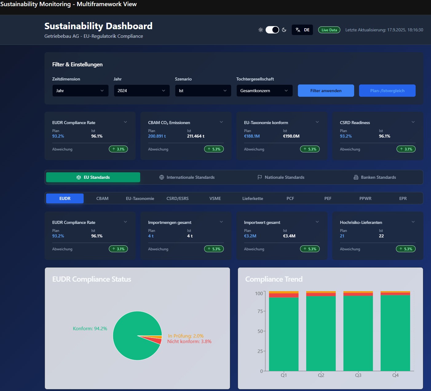The image size is (431, 391).
Task: Click the up-arrow icon in CBAM deviation badge
Action: click(209, 149)
